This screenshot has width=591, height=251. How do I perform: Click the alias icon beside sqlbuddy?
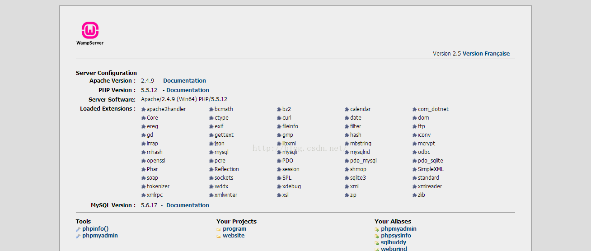(377, 243)
